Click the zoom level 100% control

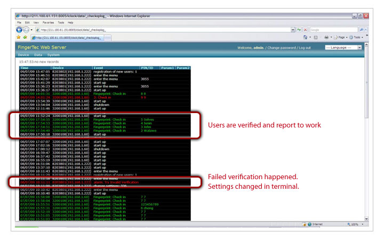point(355,225)
